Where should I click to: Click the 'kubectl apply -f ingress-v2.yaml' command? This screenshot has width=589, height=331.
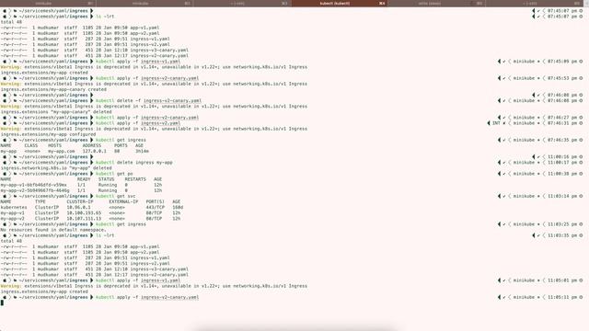tap(138, 123)
